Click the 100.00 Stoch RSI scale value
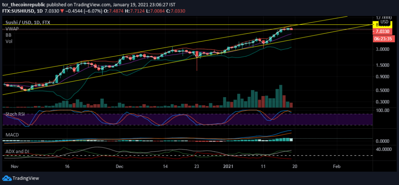The height and width of the screenshot is (185, 399). (383, 110)
